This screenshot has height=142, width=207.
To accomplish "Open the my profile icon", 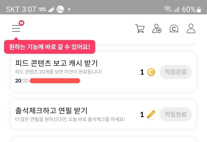I will click(x=191, y=28).
